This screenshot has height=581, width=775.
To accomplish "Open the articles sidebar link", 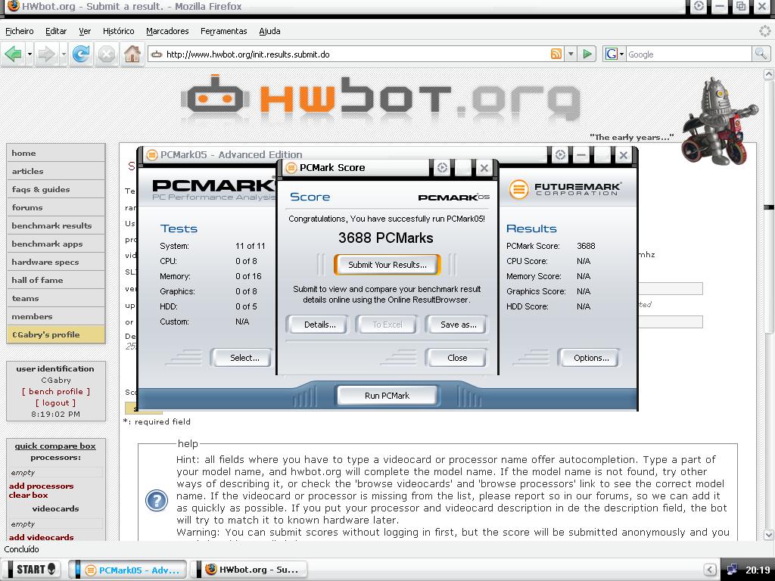I will pyautogui.click(x=56, y=172).
